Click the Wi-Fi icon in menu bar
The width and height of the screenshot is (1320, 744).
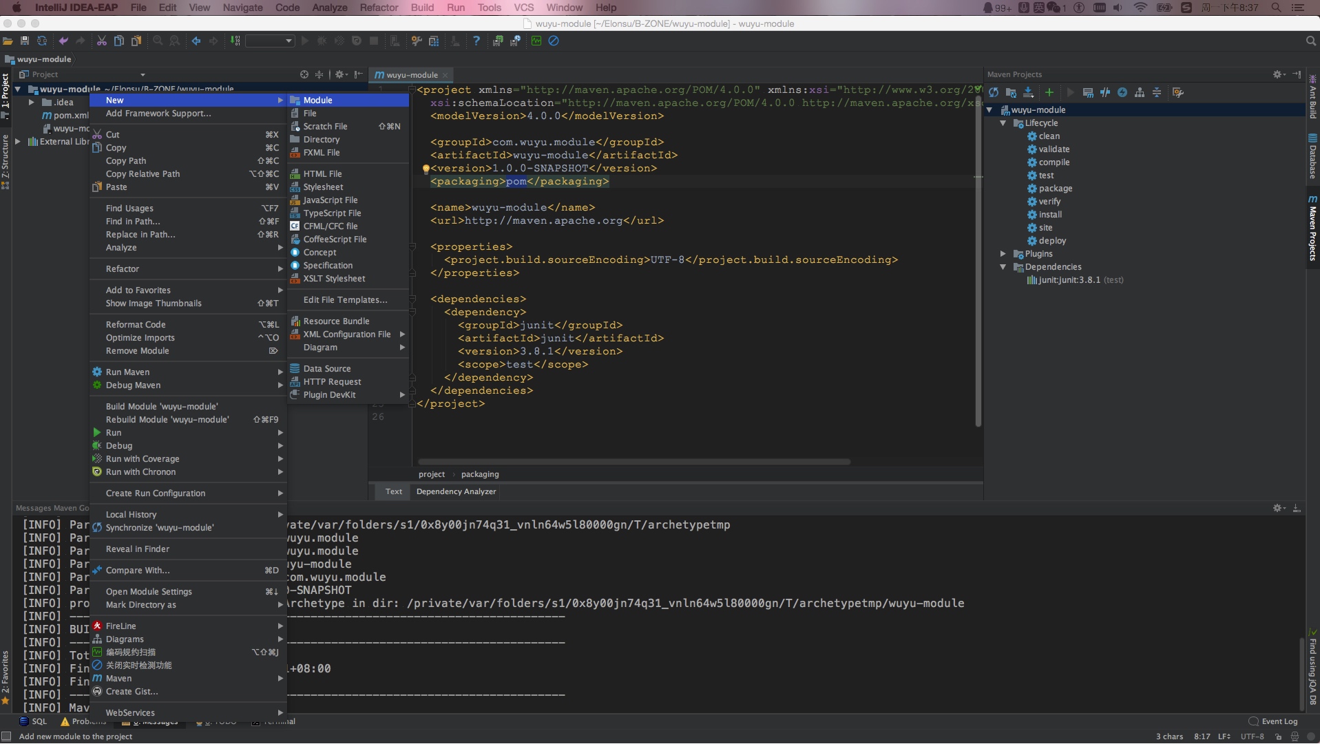[1140, 8]
